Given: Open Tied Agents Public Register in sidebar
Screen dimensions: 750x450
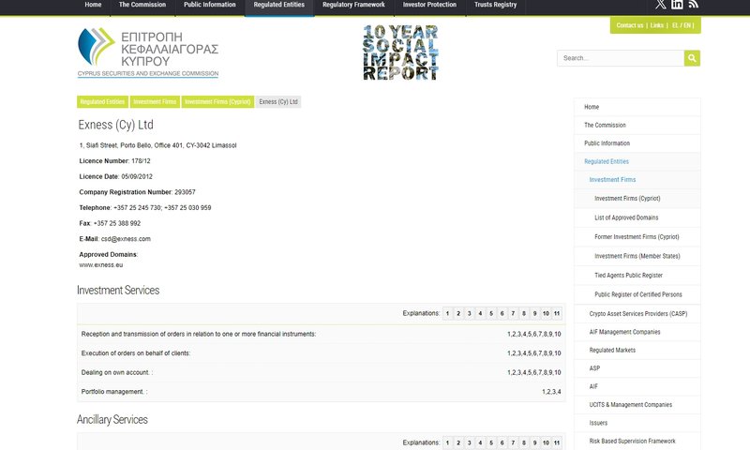Looking at the screenshot, I should pyautogui.click(x=628, y=276).
